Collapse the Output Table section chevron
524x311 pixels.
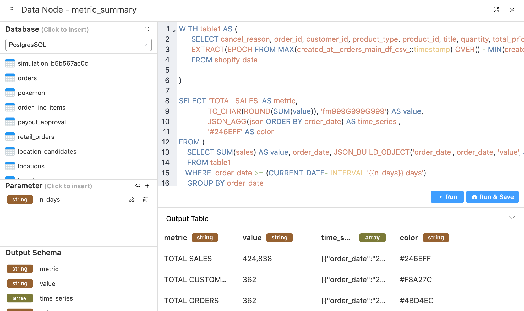click(512, 218)
